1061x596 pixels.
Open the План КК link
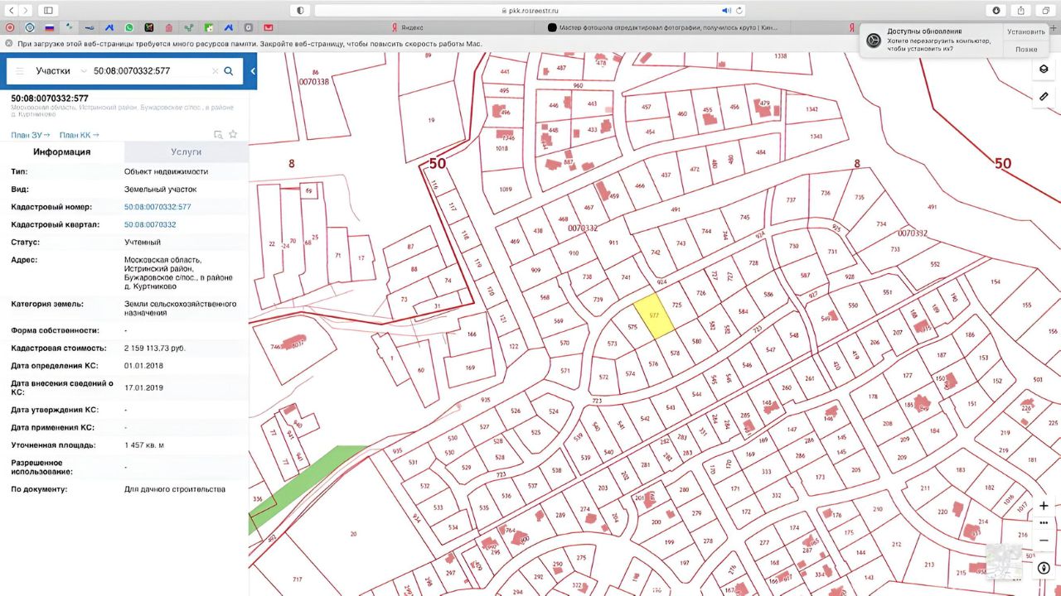pyautogui.click(x=80, y=135)
